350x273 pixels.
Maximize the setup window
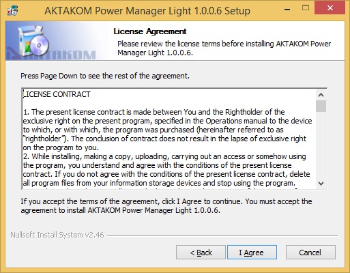[306, 8]
